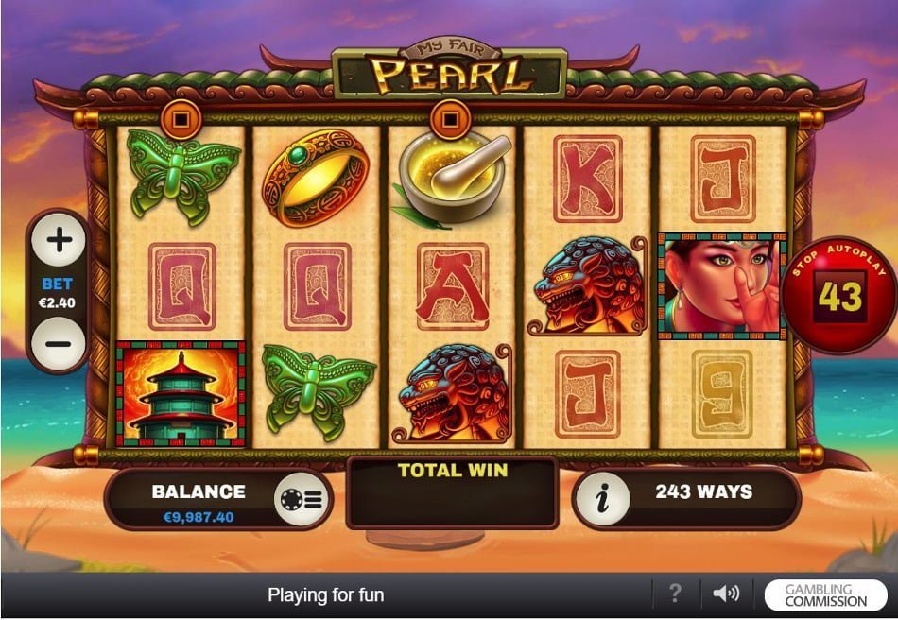Click the Total Win display panel
Image resolution: width=898 pixels, height=620 pixels.
tap(453, 493)
